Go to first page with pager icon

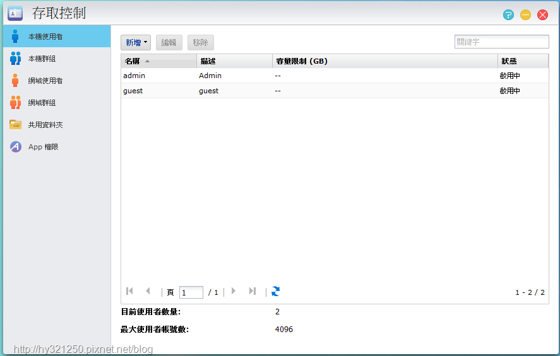tap(129, 291)
